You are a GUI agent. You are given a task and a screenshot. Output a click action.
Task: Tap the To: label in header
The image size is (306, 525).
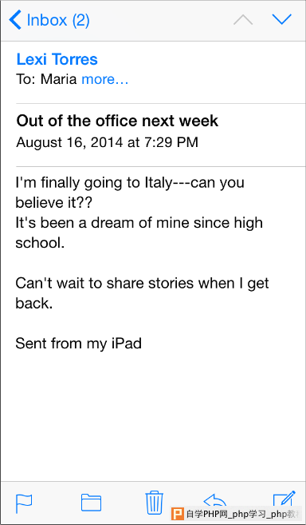coord(26,80)
